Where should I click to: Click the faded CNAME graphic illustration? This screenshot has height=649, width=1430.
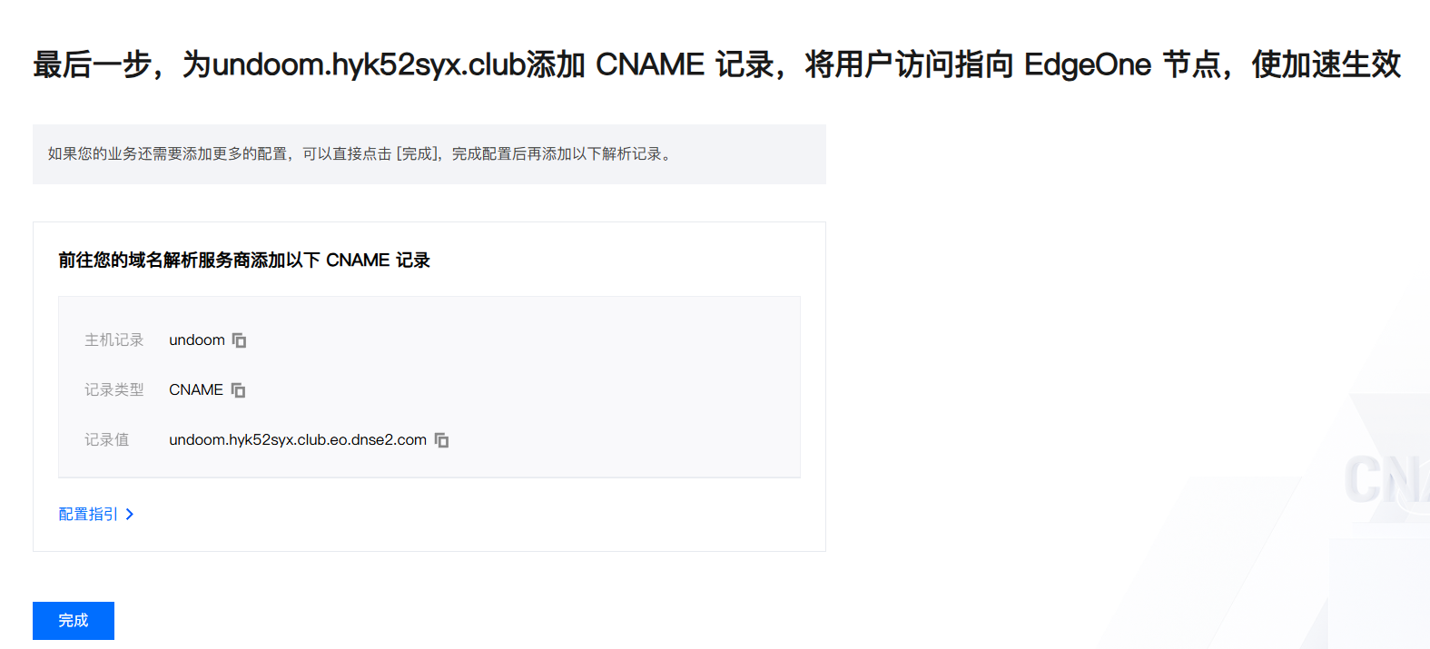[1386, 480]
